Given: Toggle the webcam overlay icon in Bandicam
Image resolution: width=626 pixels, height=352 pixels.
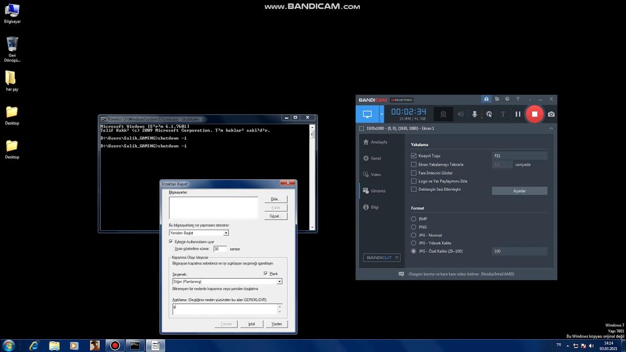Looking at the screenshot, I should coord(444,114).
